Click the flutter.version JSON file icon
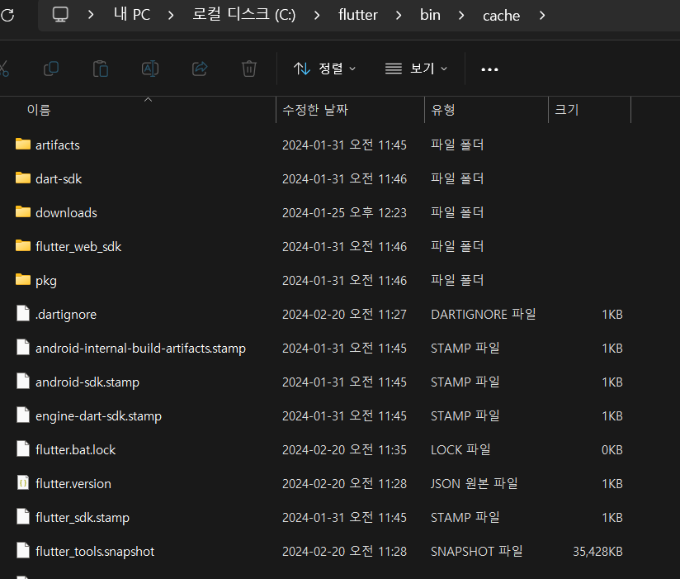The width and height of the screenshot is (680, 579). 23,482
